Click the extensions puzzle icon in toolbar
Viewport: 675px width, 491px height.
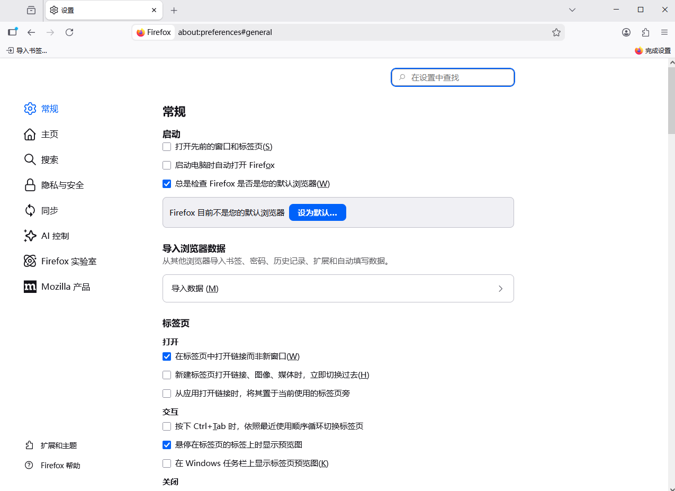tap(645, 32)
